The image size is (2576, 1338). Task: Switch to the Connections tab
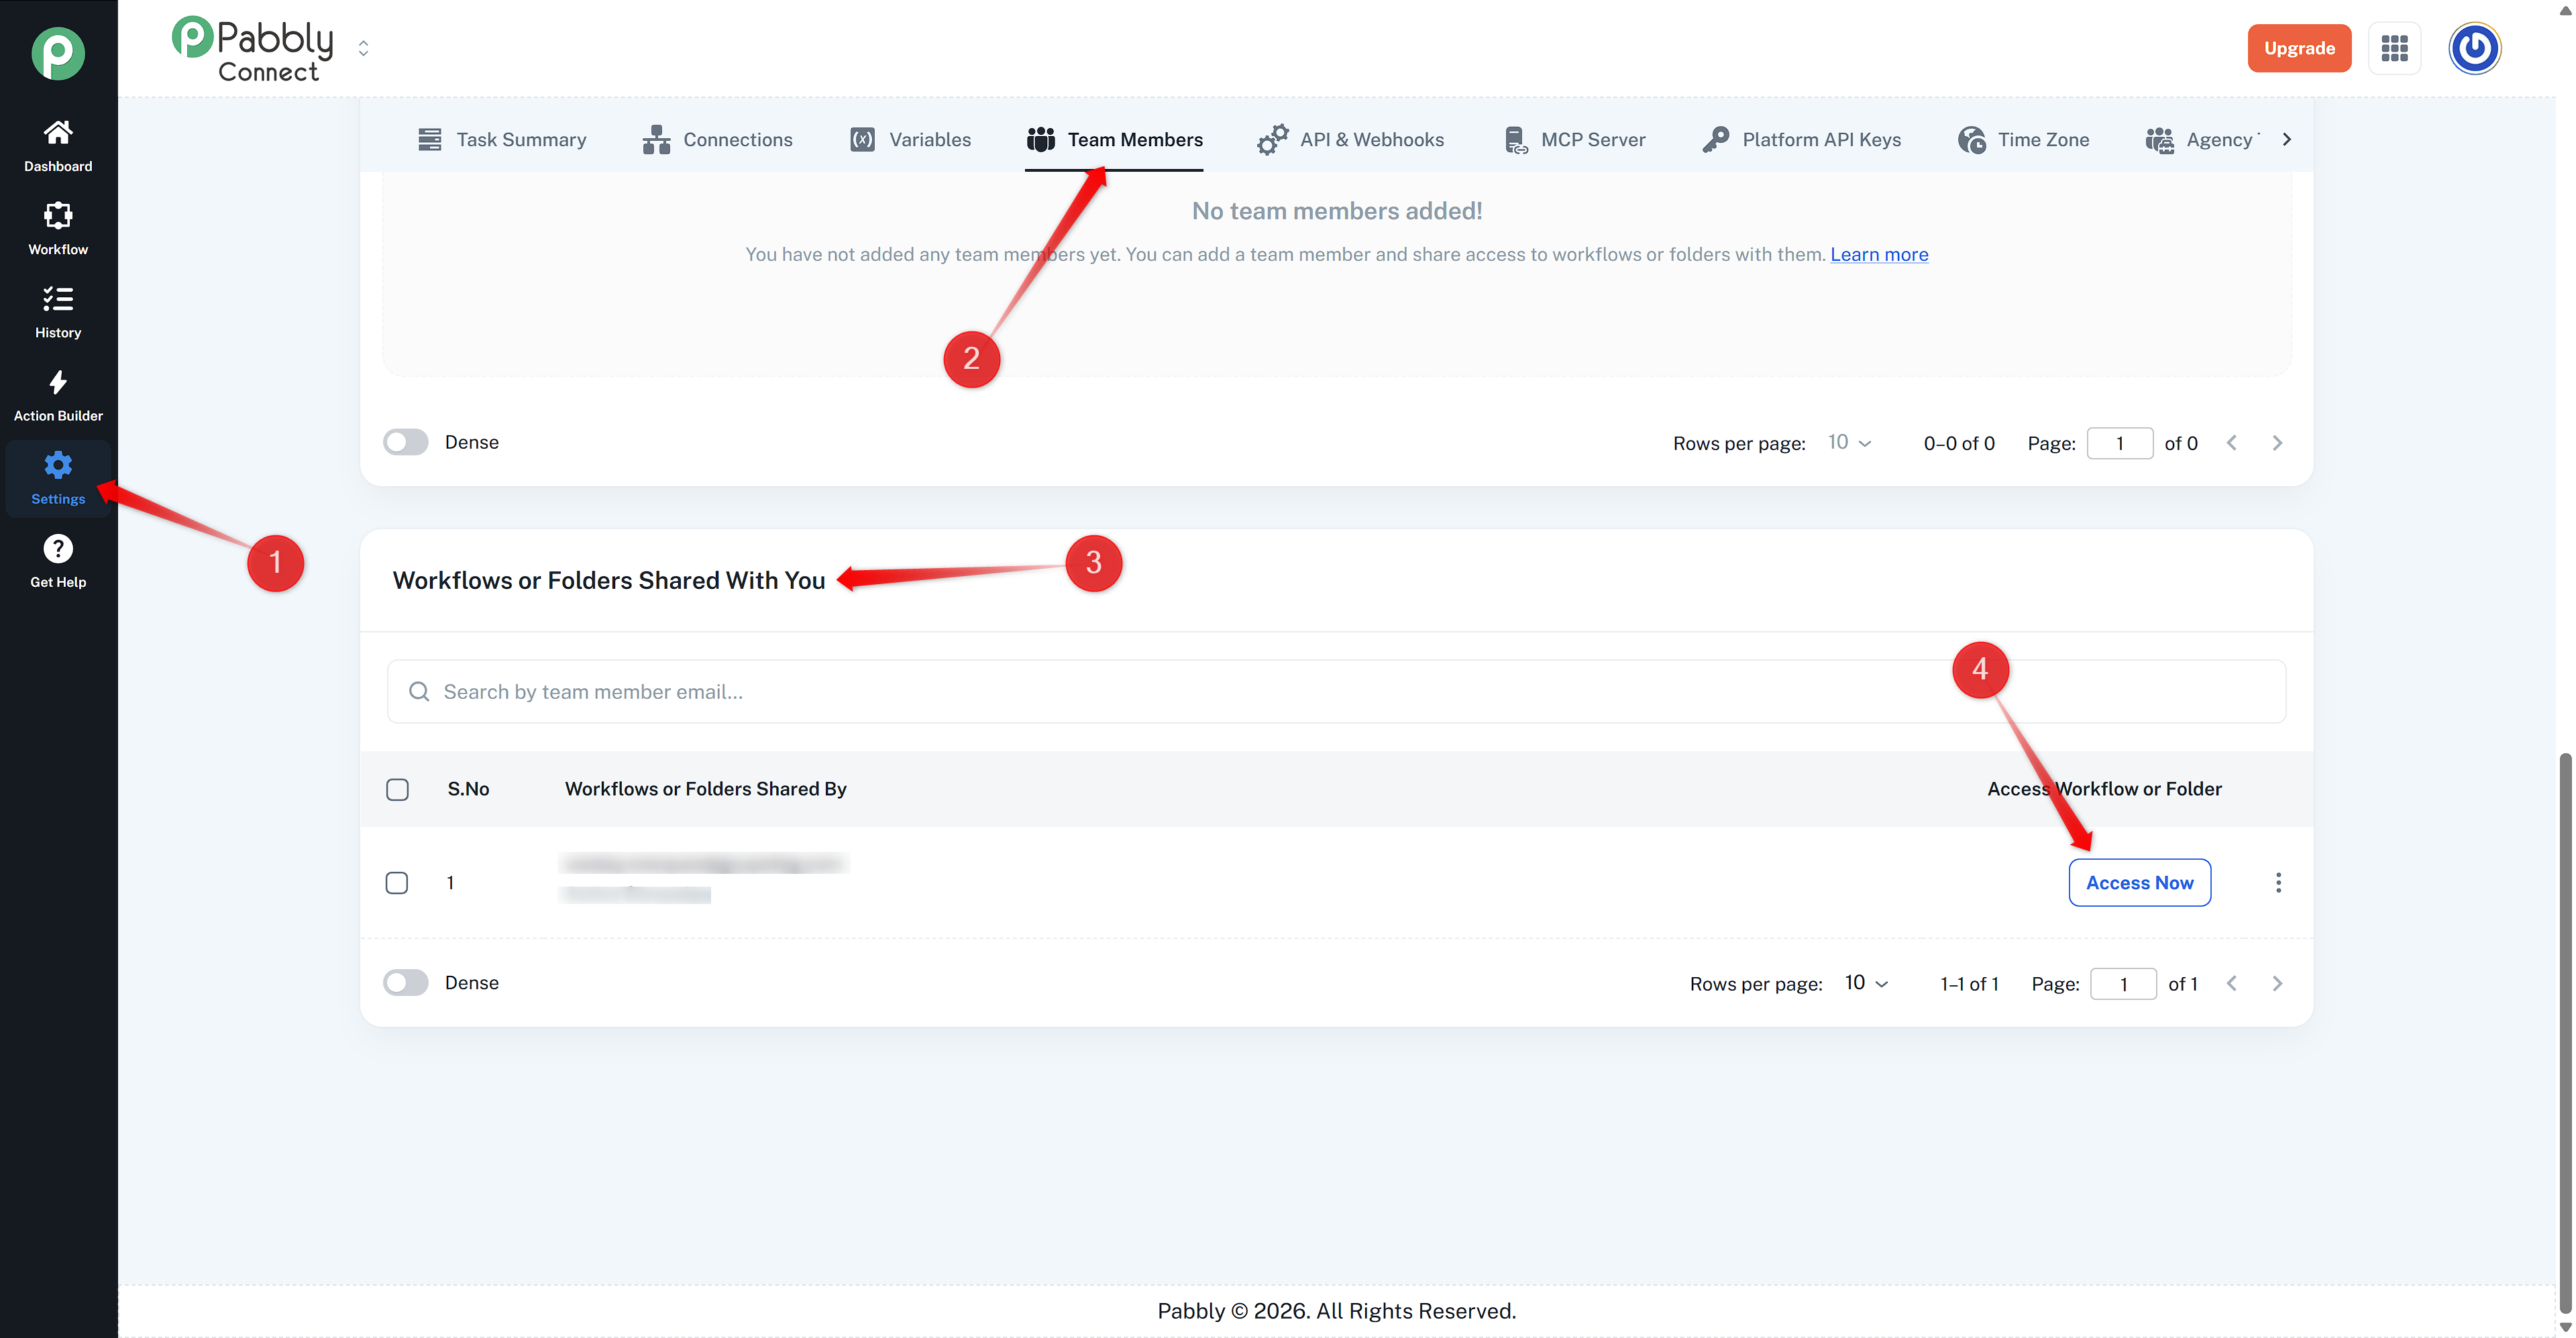717,139
